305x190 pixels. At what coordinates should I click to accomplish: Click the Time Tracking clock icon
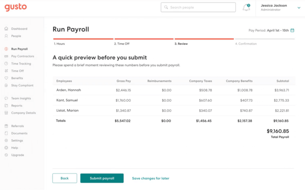[6, 63]
